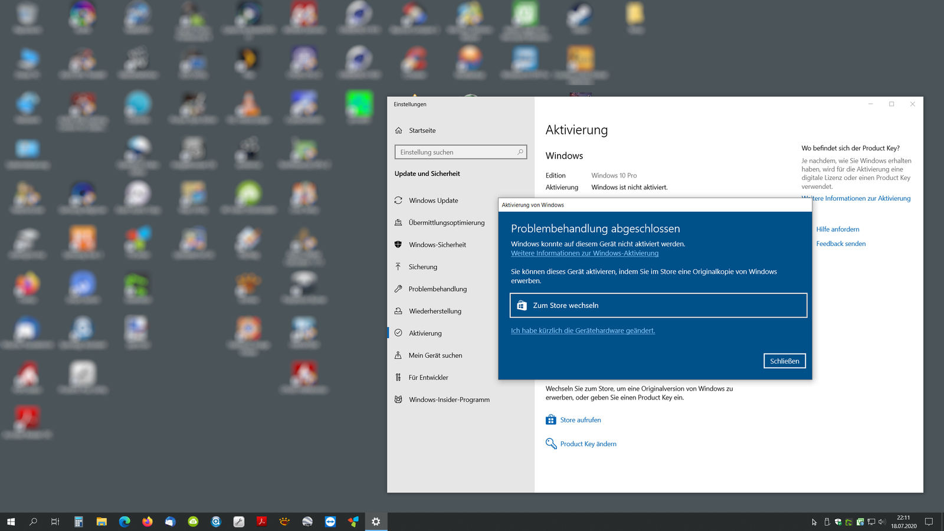Viewport: 944px width, 531px height.
Task: Click the Problembehandlung abgeschlossen heading
Action: tap(595, 229)
